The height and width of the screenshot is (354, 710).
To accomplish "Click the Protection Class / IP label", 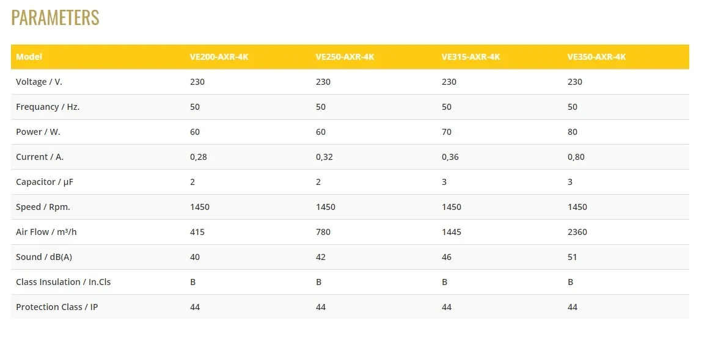I will (57, 307).
